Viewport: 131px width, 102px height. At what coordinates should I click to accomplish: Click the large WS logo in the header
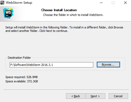(8, 13)
